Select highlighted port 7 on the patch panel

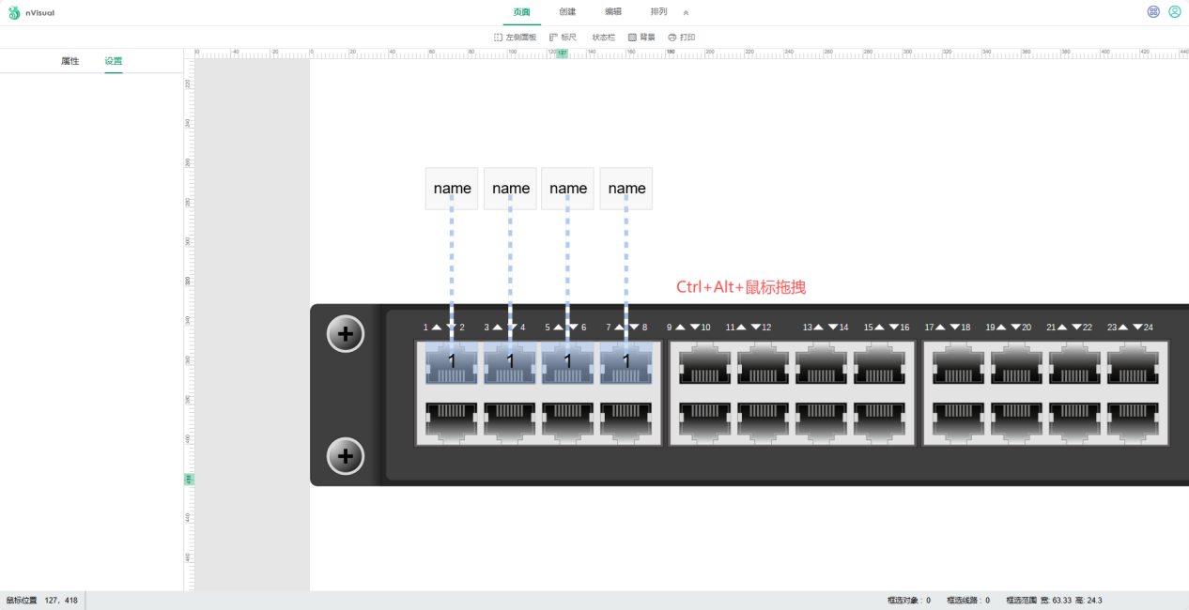tap(626, 364)
